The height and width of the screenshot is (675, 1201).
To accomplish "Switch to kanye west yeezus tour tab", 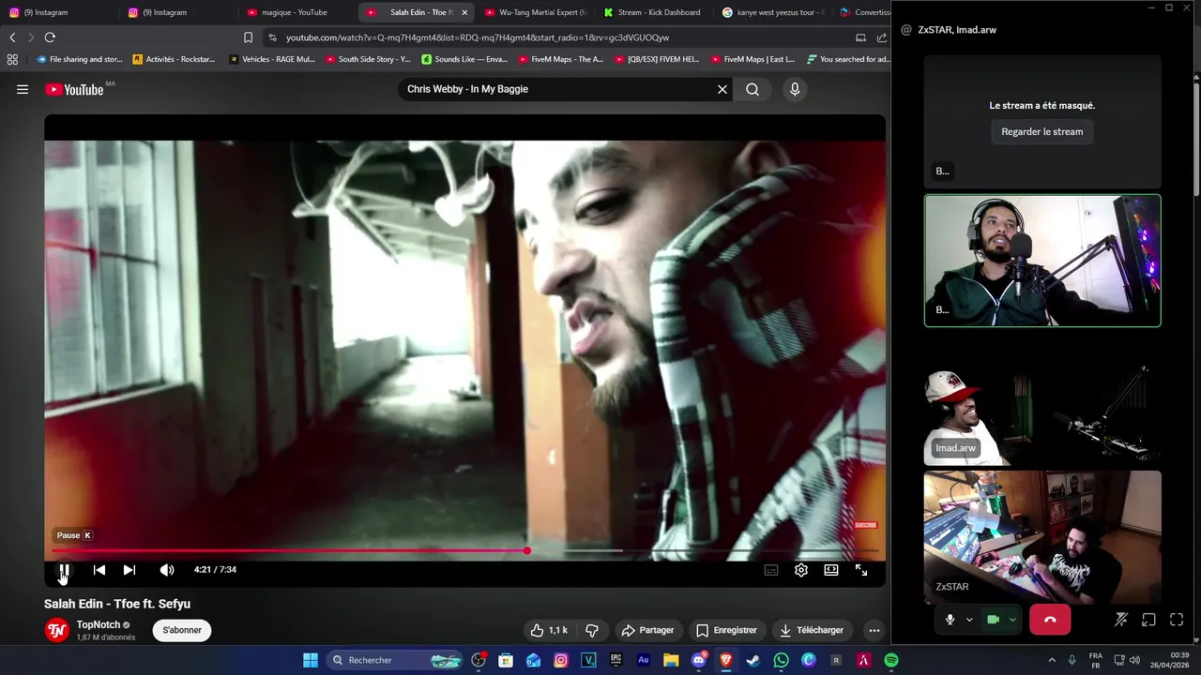I will pos(773,12).
